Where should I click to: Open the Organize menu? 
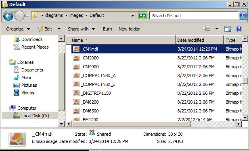tap(18, 29)
